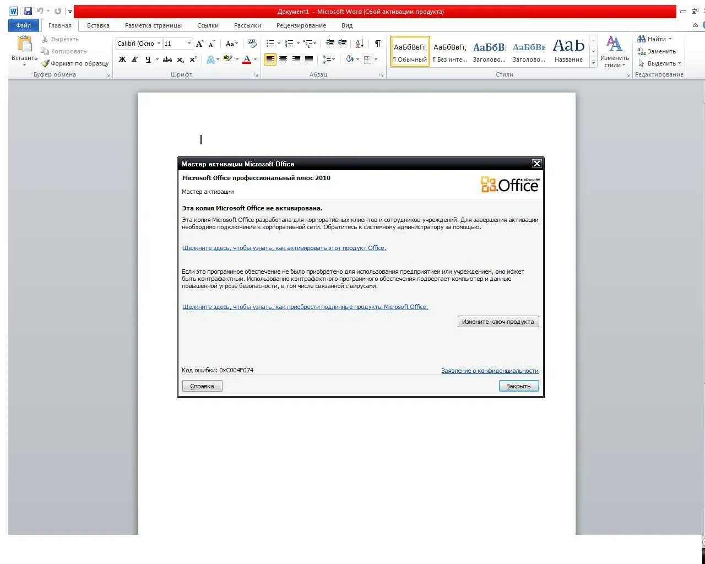Switch to Разметка страницы tab
The height and width of the screenshot is (564, 705).
tap(153, 25)
